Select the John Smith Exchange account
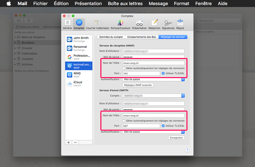This screenshot has width=255, height=167. [79, 39]
